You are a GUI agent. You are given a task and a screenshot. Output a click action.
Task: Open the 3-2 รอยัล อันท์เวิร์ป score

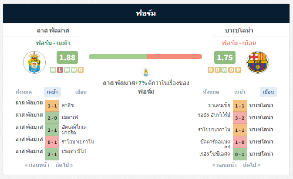pyautogui.click(x=240, y=118)
